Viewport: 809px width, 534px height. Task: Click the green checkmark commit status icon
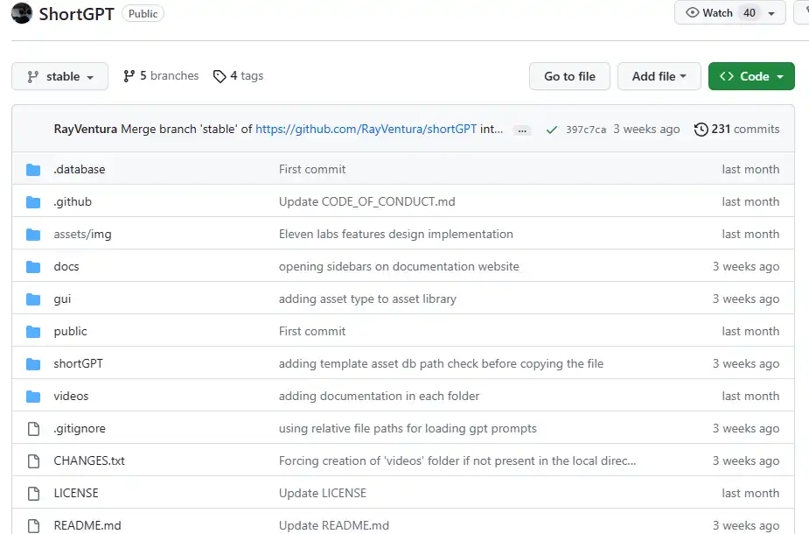point(552,130)
